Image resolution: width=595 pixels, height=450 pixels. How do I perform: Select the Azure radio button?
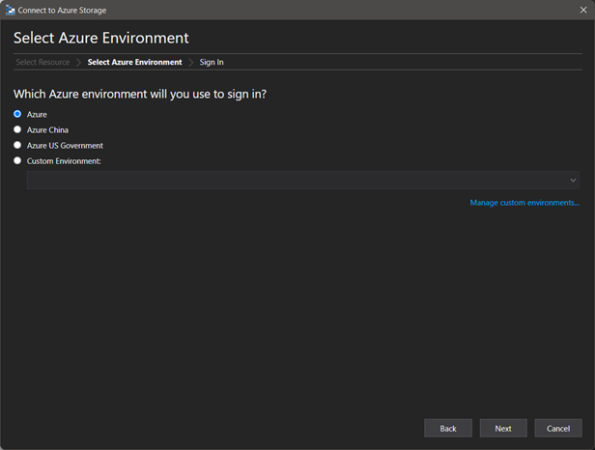click(17, 114)
